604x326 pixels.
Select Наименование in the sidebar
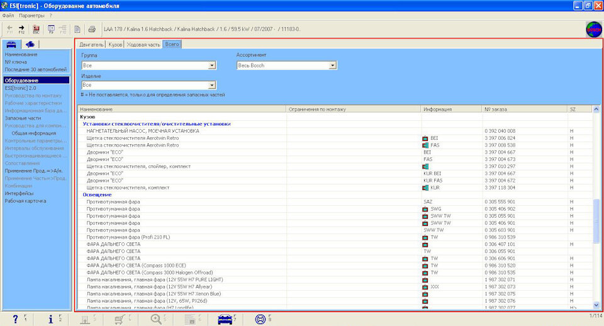click(x=21, y=55)
